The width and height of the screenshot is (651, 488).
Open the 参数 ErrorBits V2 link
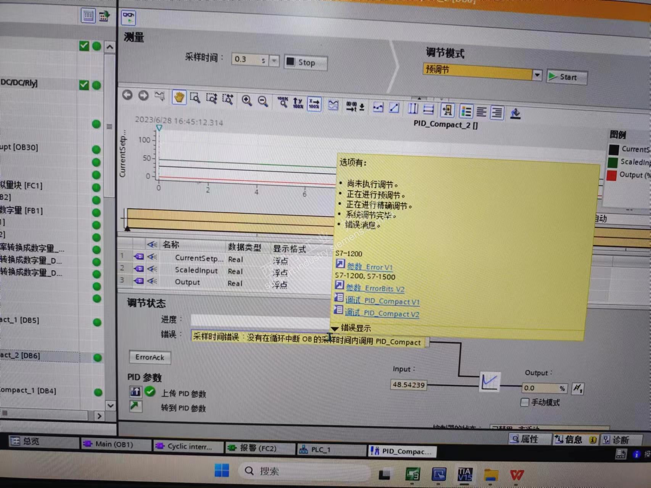[x=375, y=289]
